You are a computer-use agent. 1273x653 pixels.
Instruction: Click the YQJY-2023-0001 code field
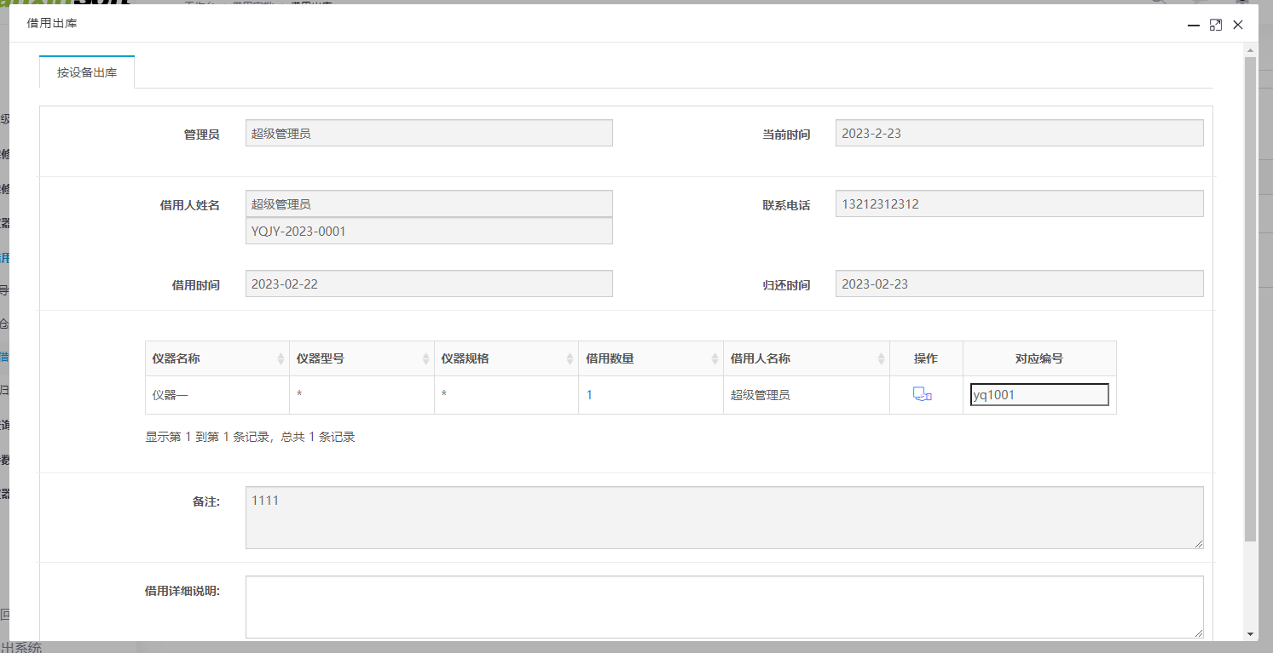point(429,232)
